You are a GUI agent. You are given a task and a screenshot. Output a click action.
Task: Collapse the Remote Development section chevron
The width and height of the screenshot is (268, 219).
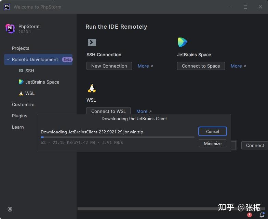click(8, 59)
